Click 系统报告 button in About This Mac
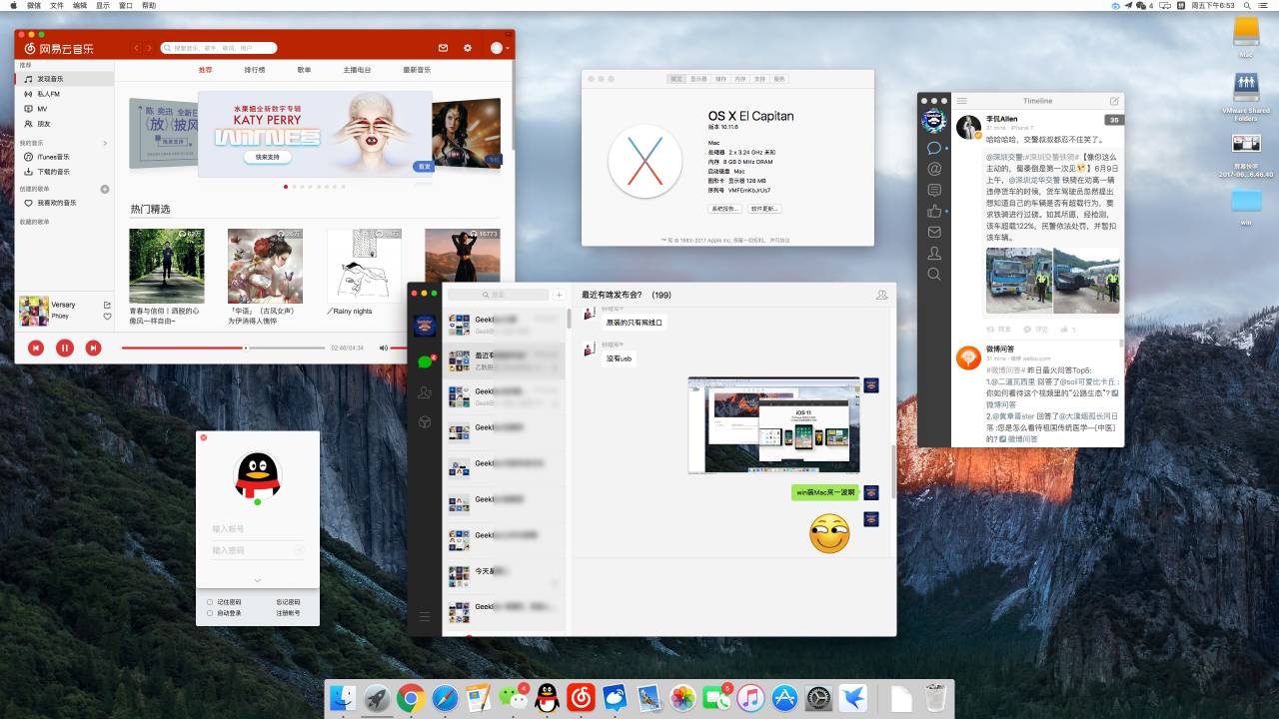Viewport: 1279px width, 719px height. tap(724, 209)
